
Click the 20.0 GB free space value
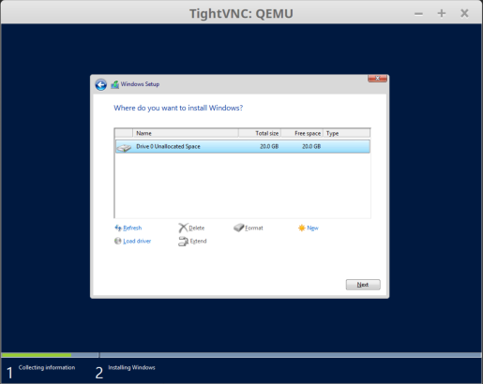click(311, 146)
